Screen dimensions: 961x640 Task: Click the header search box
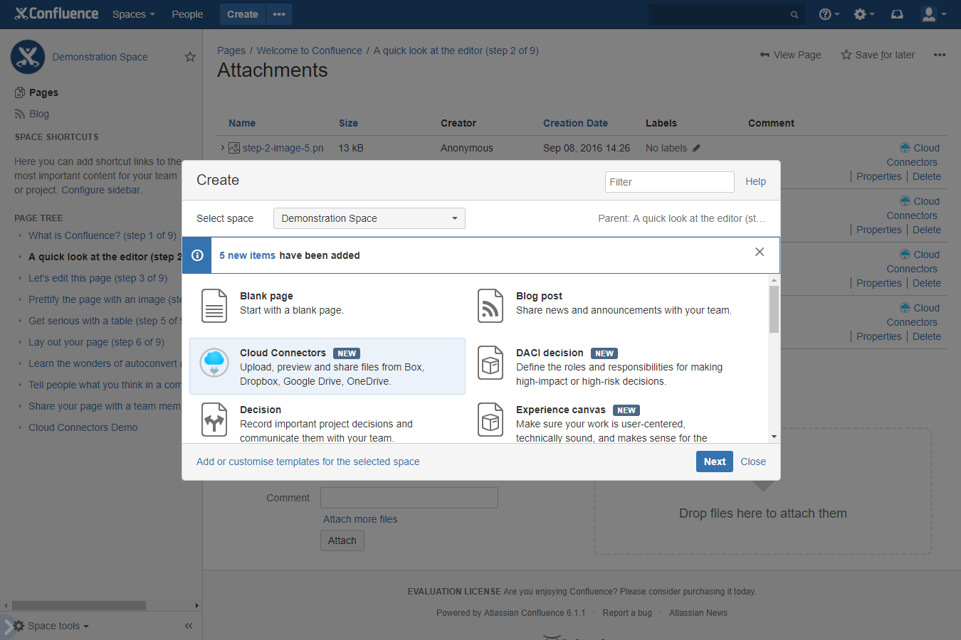click(x=727, y=14)
